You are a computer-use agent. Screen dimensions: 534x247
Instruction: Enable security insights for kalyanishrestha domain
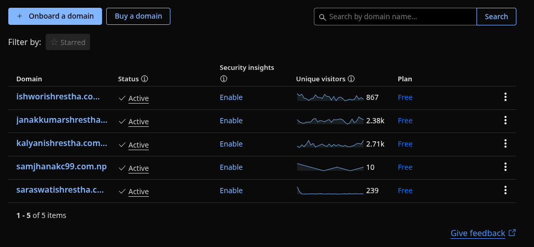point(231,144)
